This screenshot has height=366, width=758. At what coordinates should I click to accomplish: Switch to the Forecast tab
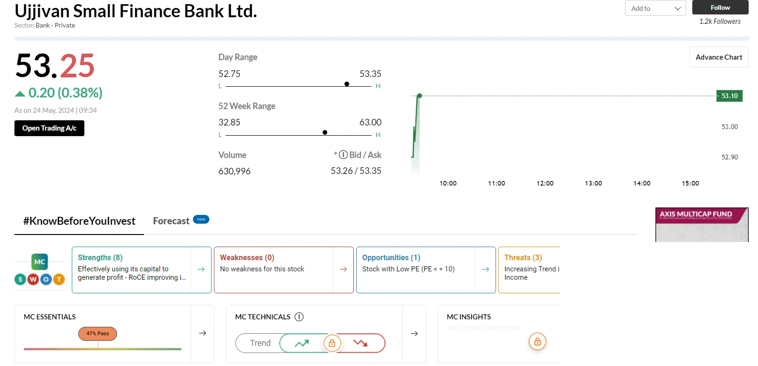tap(171, 221)
